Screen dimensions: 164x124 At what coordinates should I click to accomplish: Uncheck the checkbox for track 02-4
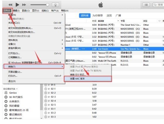(49, 101)
